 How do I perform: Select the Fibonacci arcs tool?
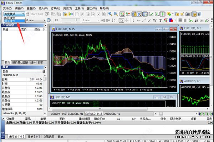coord(191,20)
